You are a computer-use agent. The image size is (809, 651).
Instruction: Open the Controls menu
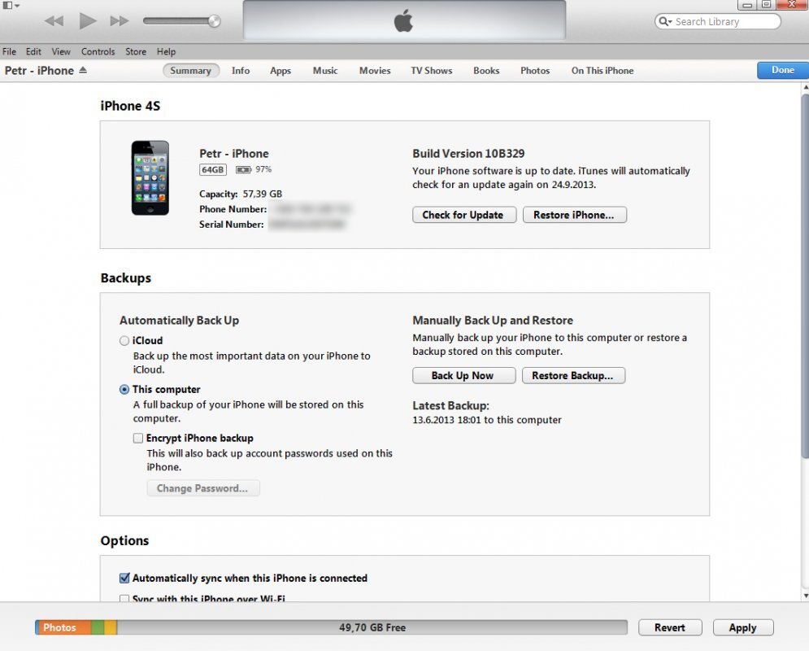click(x=98, y=51)
